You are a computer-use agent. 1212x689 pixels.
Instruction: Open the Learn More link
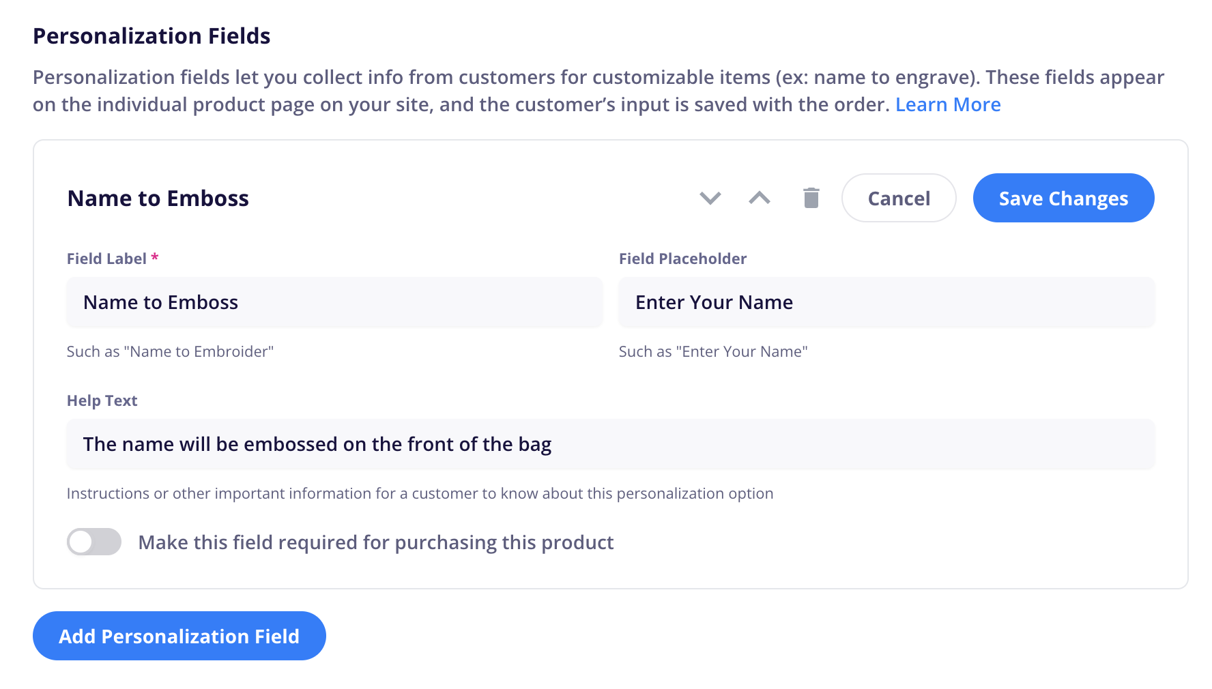(x=948, y=104)
